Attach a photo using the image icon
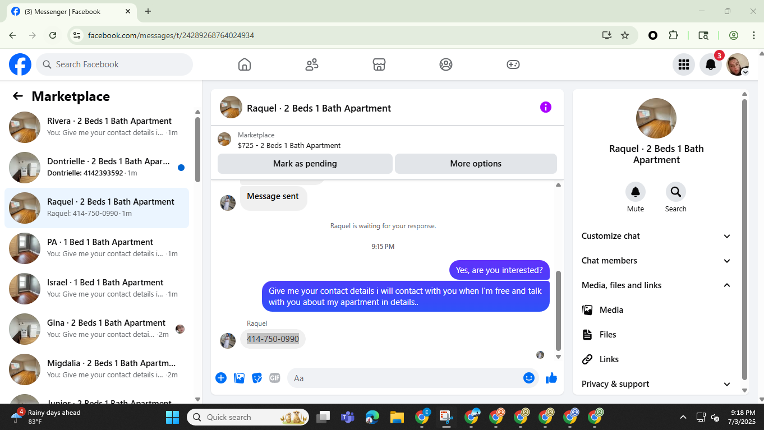The width and height of the screenshot is (764, 430). 240,378
